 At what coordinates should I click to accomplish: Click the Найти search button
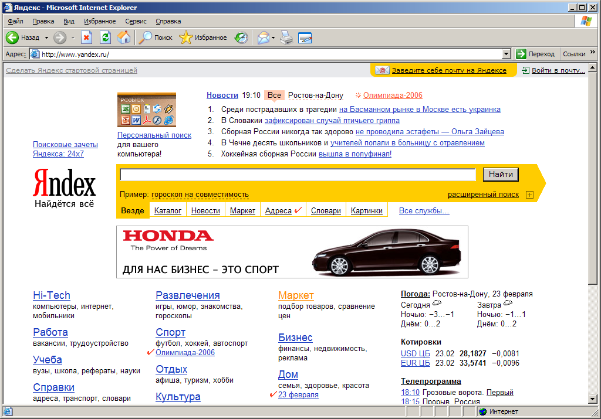pos(501,175)
